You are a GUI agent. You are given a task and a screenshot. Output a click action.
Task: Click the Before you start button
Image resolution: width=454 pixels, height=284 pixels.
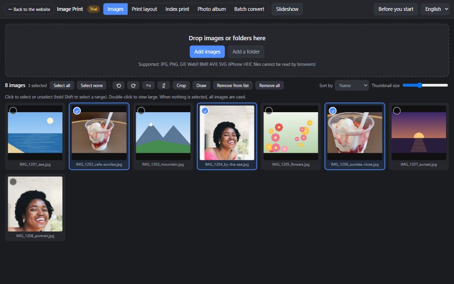tap(395, 9)
